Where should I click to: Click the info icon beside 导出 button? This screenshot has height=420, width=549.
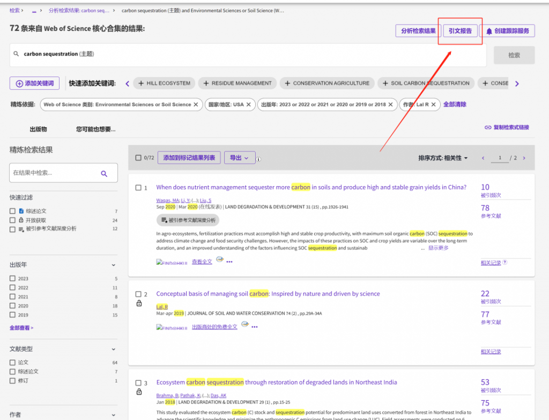click(259, 158)
